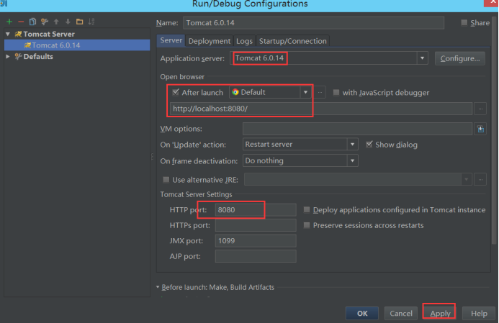The height and width of the screenshot is (323, 499).
Task: Uncheck the After launch checkbox
Action: pos(176,92)
